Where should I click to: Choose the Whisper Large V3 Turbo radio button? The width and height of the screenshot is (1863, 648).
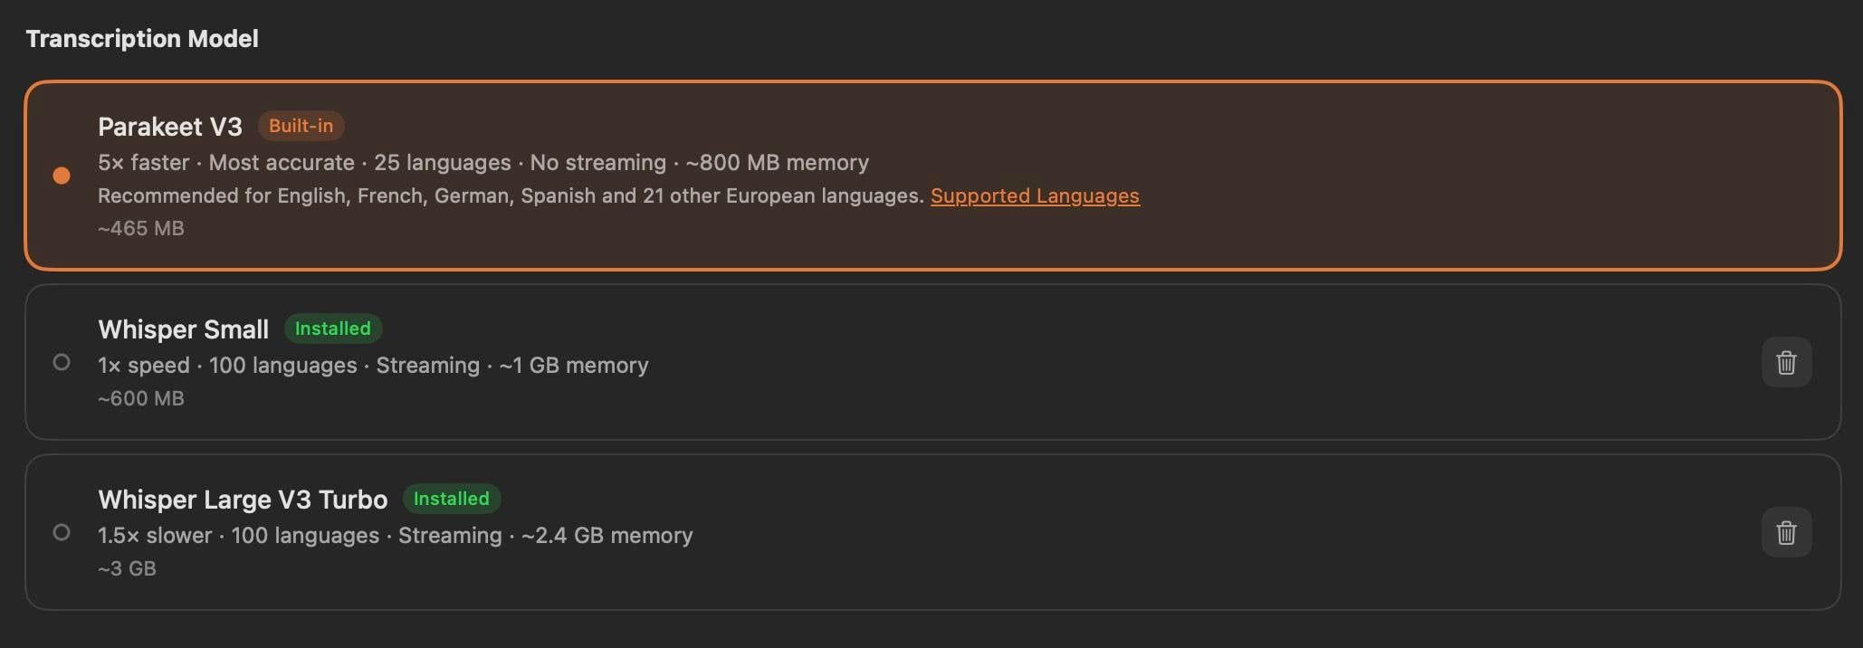point(62,532)
